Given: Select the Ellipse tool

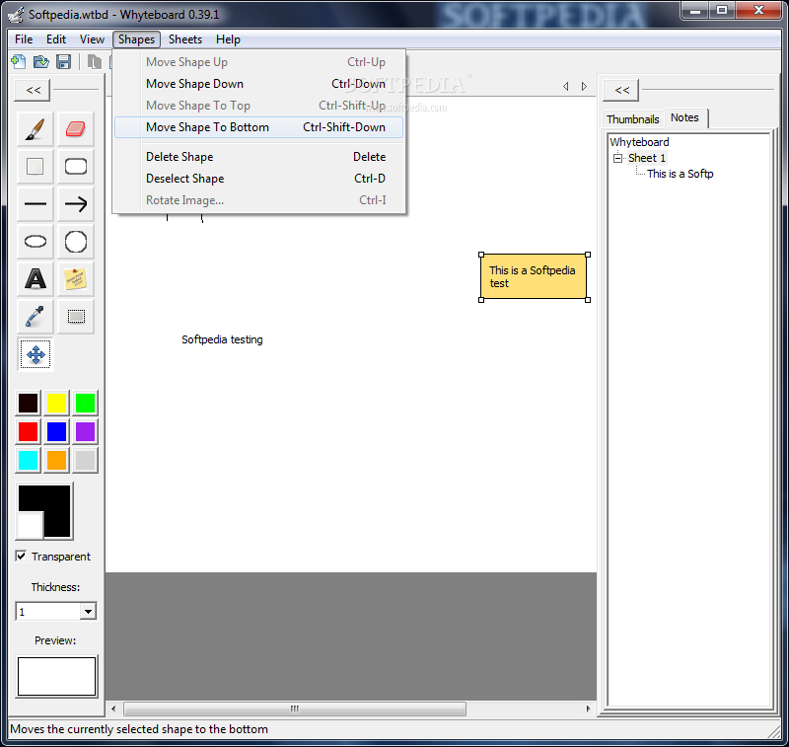Looking at the screenshot, I should click(x=36, y=242).
